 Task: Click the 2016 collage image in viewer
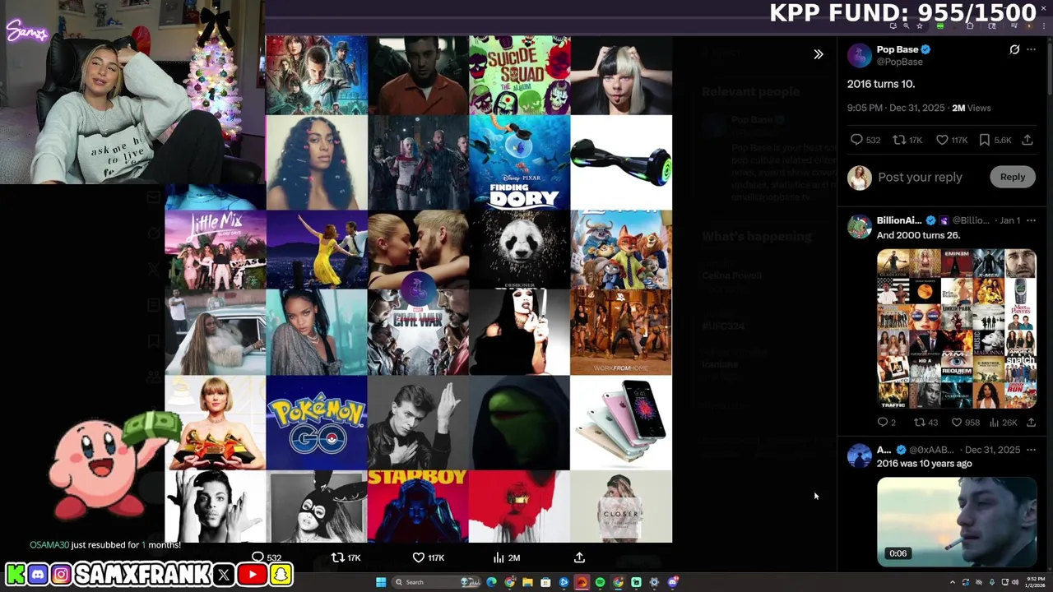point(418,289)
